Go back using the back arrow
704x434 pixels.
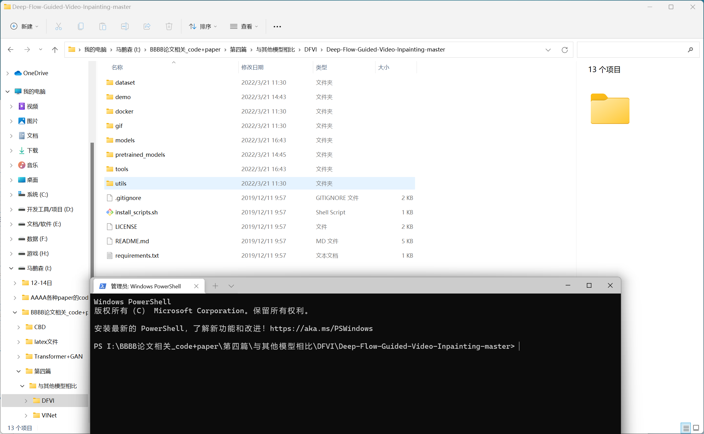tap(11, 49)
